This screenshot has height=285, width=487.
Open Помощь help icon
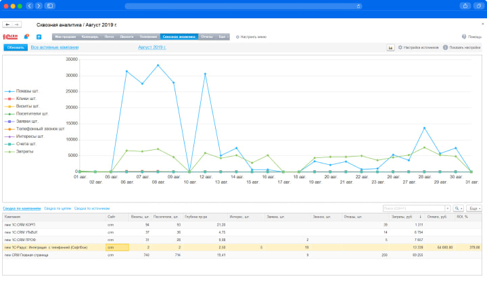point(471,36)
